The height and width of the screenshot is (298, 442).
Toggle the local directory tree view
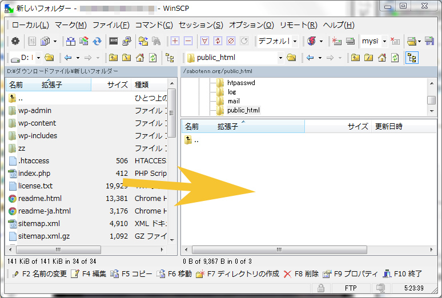click(x=170, y=58)
